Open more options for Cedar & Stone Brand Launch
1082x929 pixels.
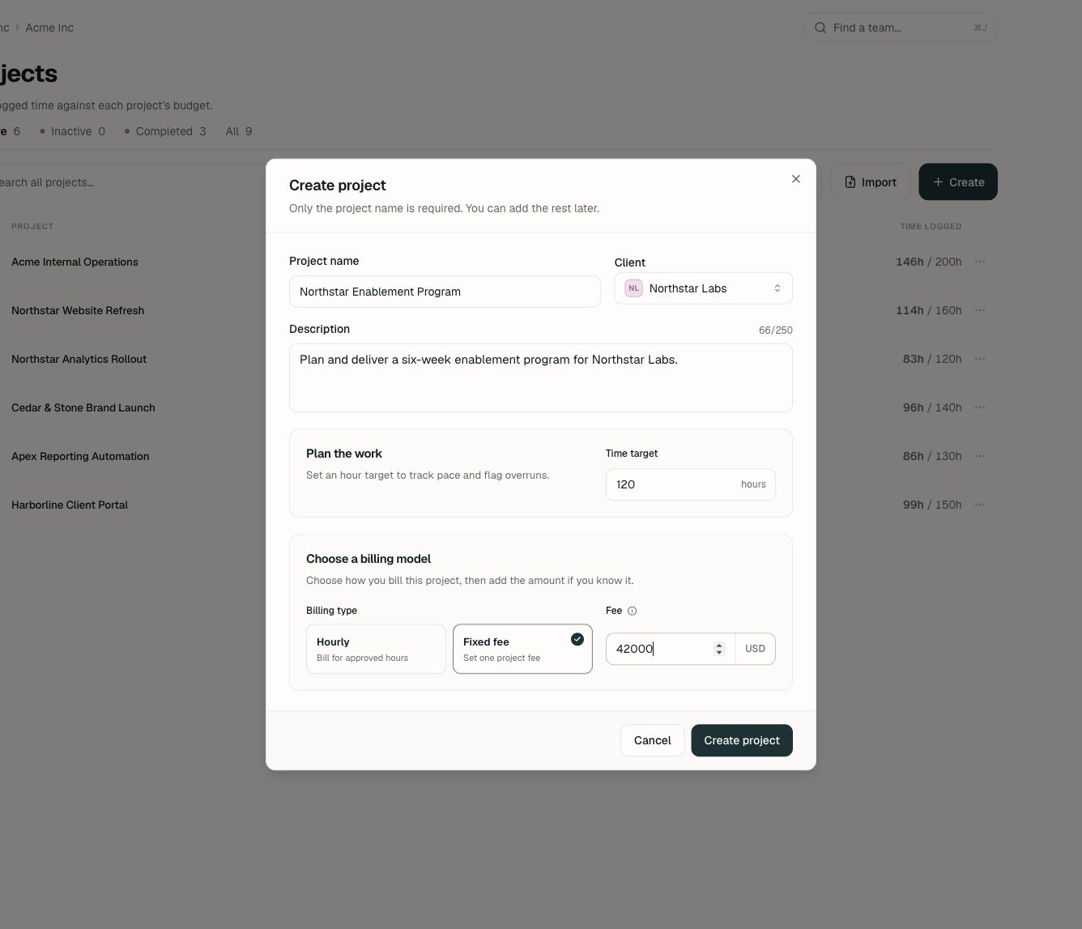(x=980, y=407)
